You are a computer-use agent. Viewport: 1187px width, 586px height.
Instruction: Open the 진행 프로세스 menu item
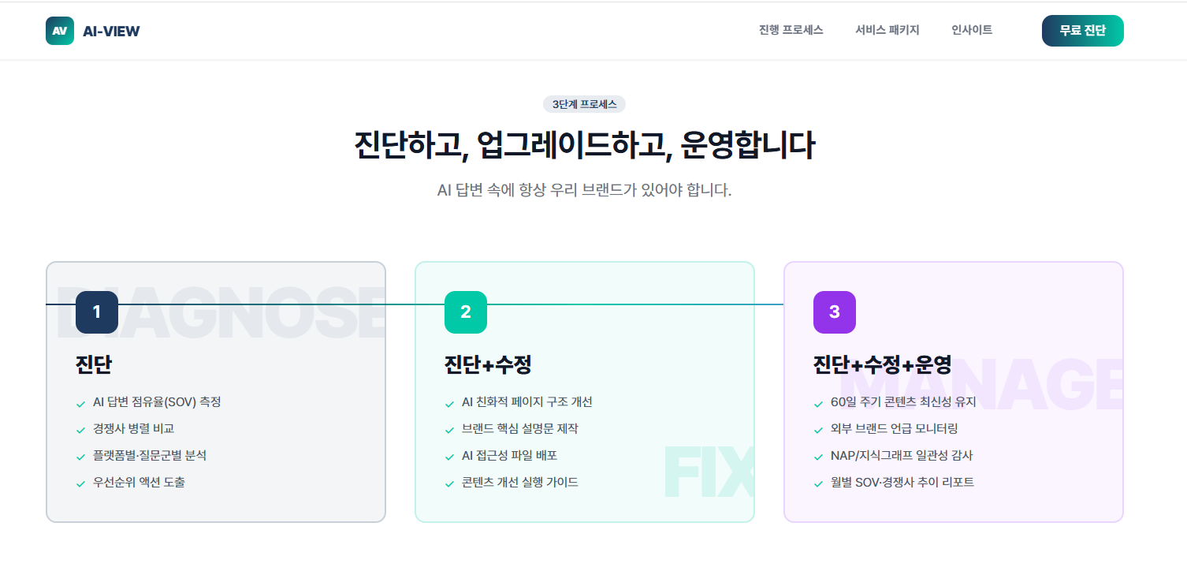[791, 30]
